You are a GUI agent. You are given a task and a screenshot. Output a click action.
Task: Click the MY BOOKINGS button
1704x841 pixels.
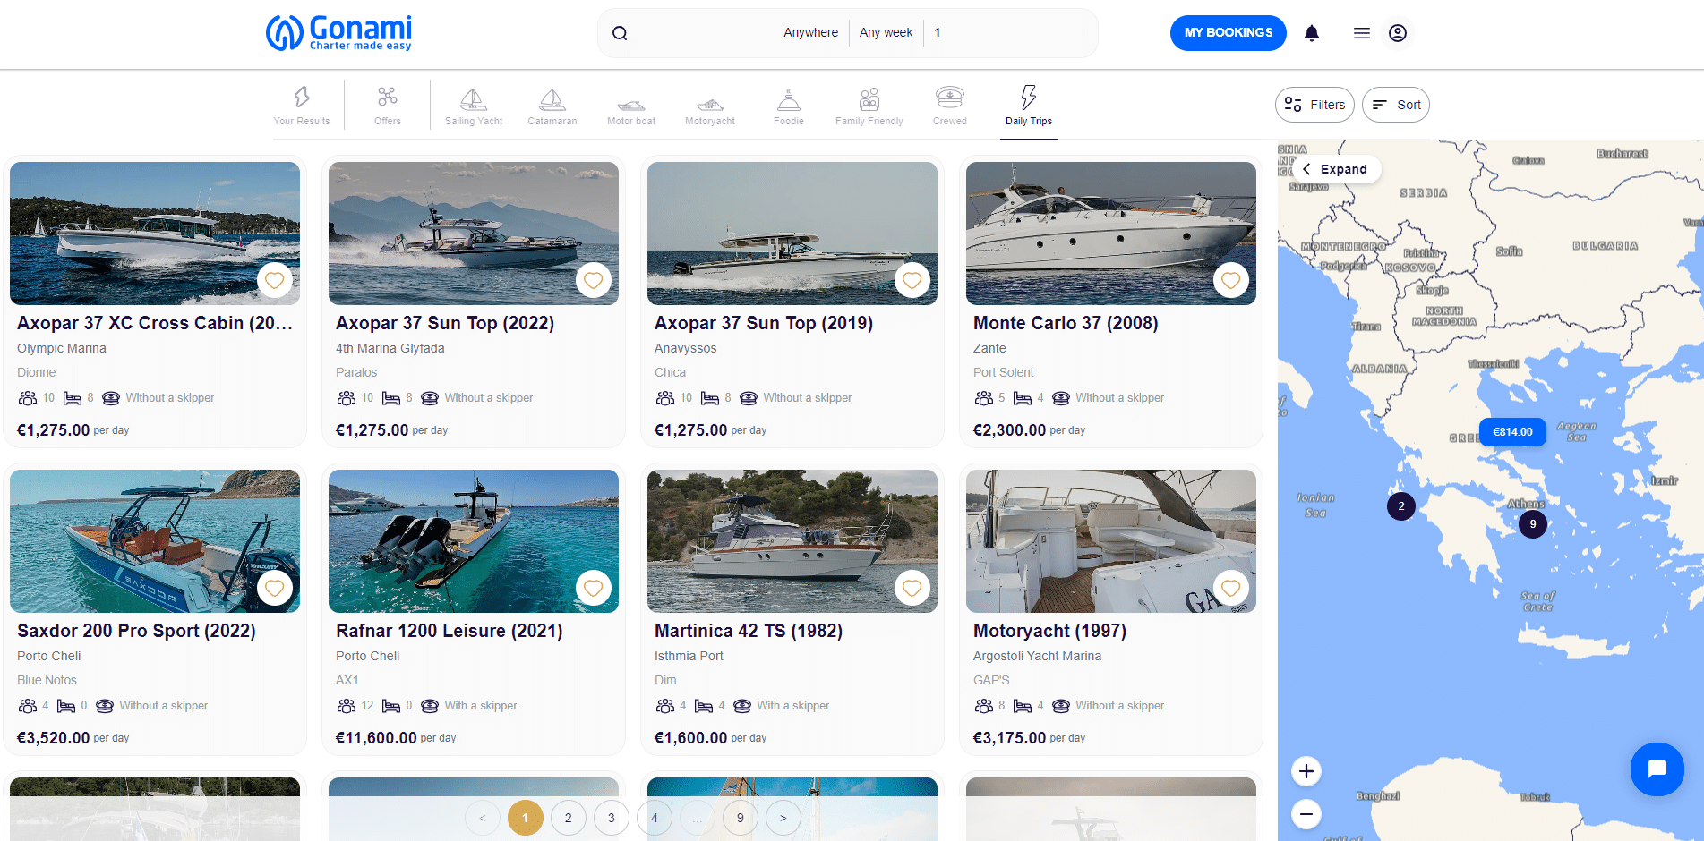click(1229, 33)
